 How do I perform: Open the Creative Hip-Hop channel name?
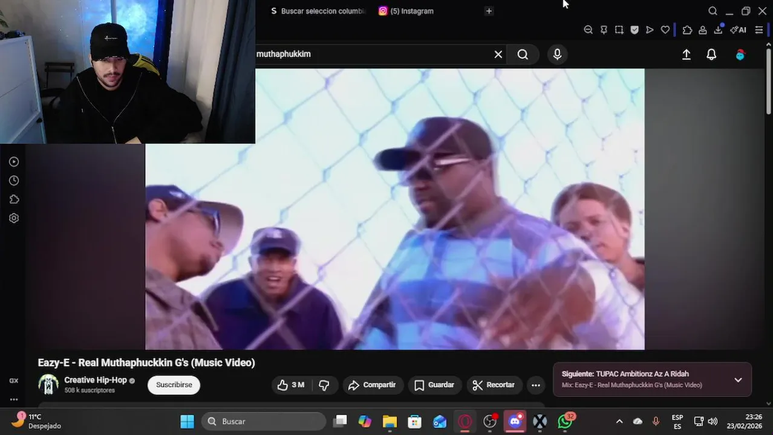[x=96, y=380]
